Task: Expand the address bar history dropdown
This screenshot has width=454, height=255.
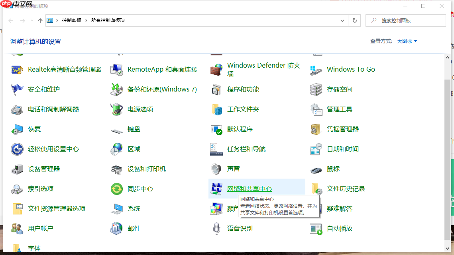Action: 342,20
